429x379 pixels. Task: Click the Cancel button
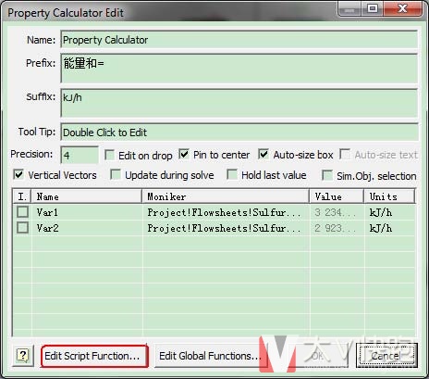[386, 356]
